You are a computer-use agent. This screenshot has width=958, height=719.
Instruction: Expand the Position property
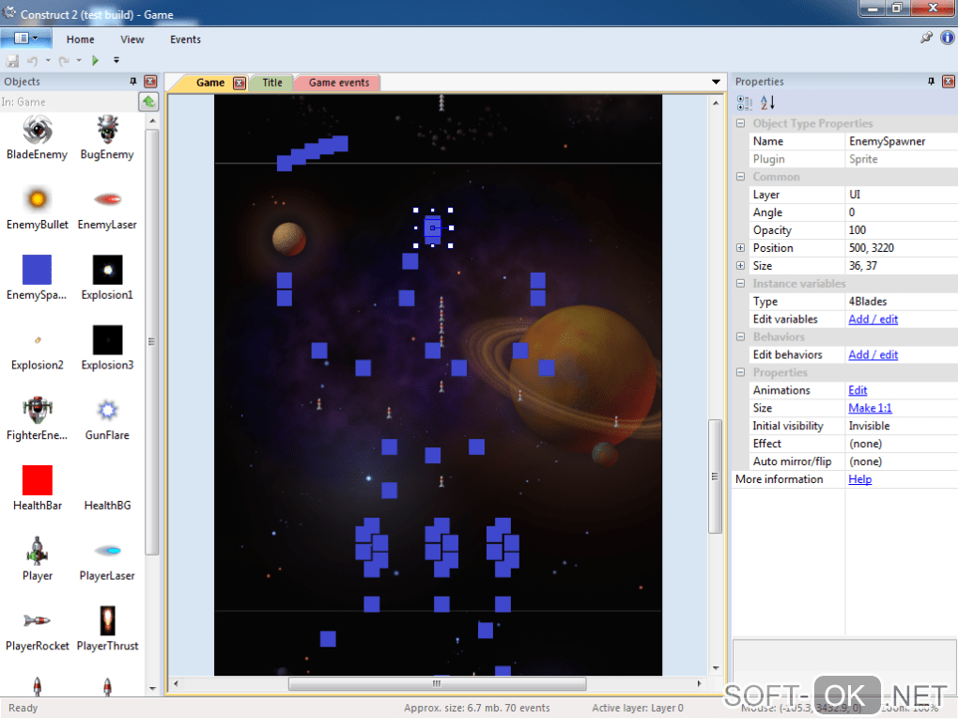[x=740, y=248]
